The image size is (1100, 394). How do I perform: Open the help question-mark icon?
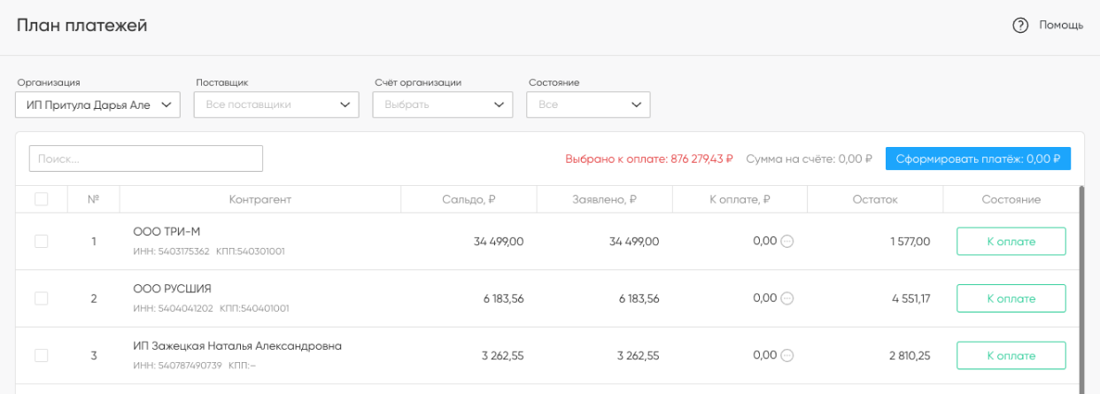[x=1019, y=25]
